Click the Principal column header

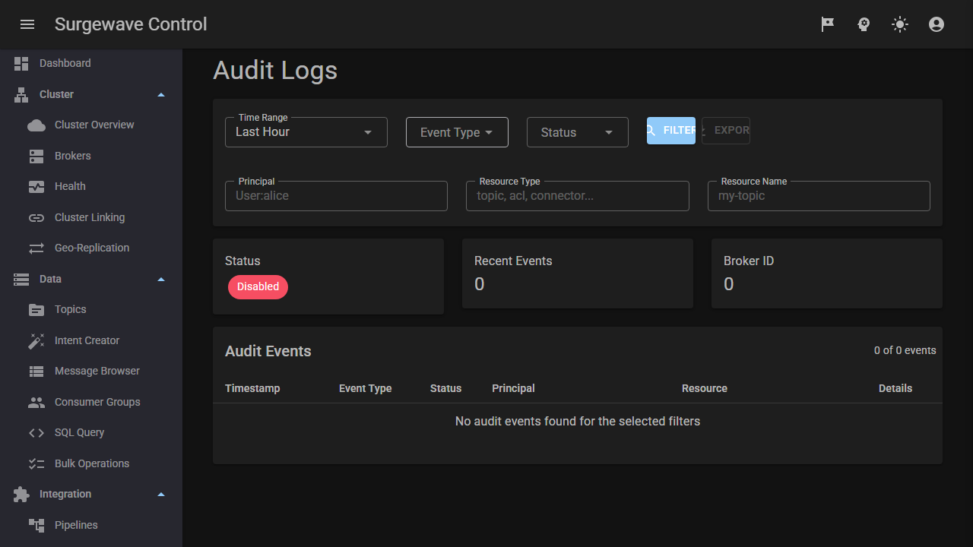coord(513,388)
